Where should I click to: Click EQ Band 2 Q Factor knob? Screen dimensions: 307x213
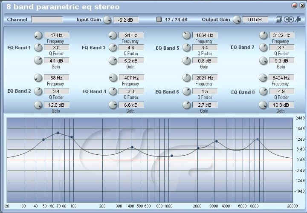click(38, 91)
